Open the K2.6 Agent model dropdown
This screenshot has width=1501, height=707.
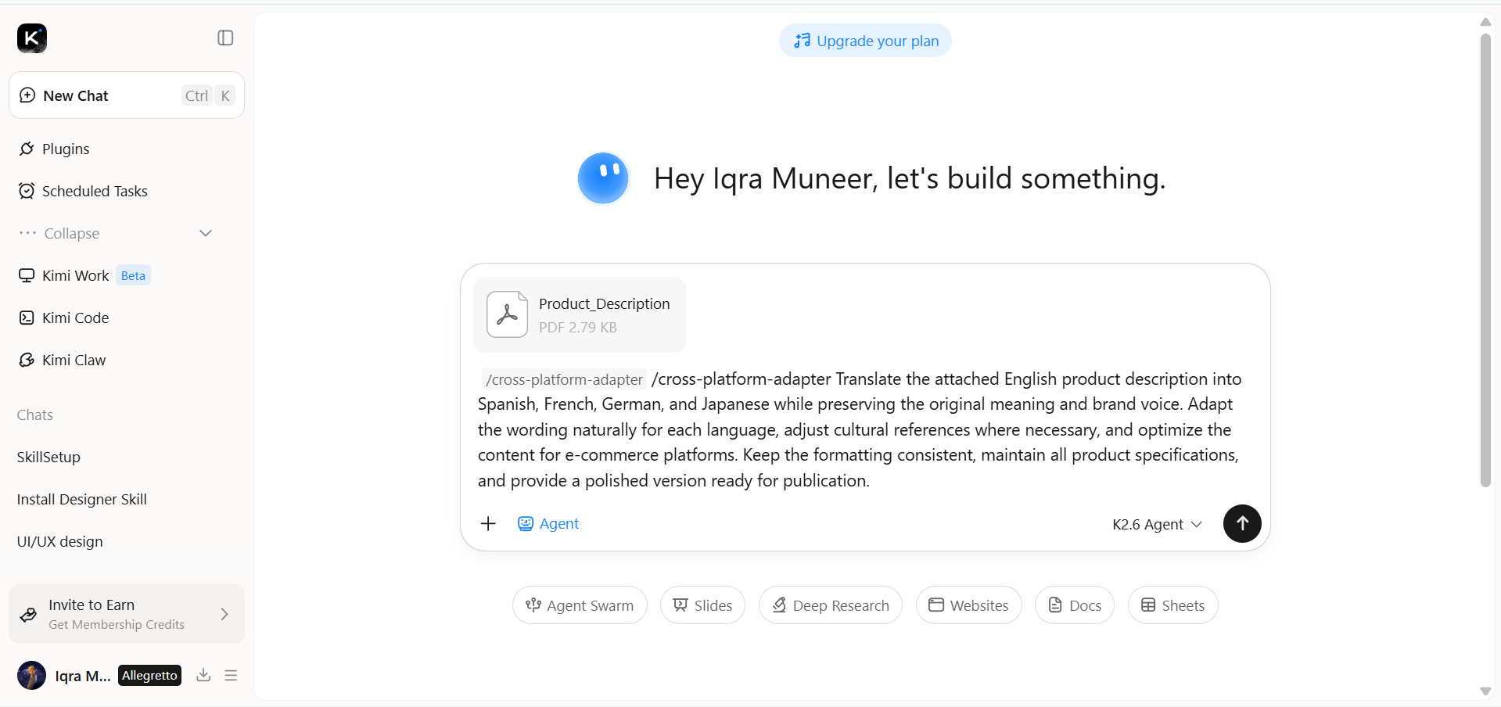click(1157, 524)
